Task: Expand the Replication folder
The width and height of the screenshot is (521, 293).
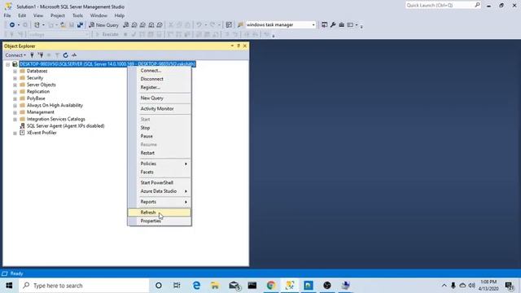Action: [15, 92]
